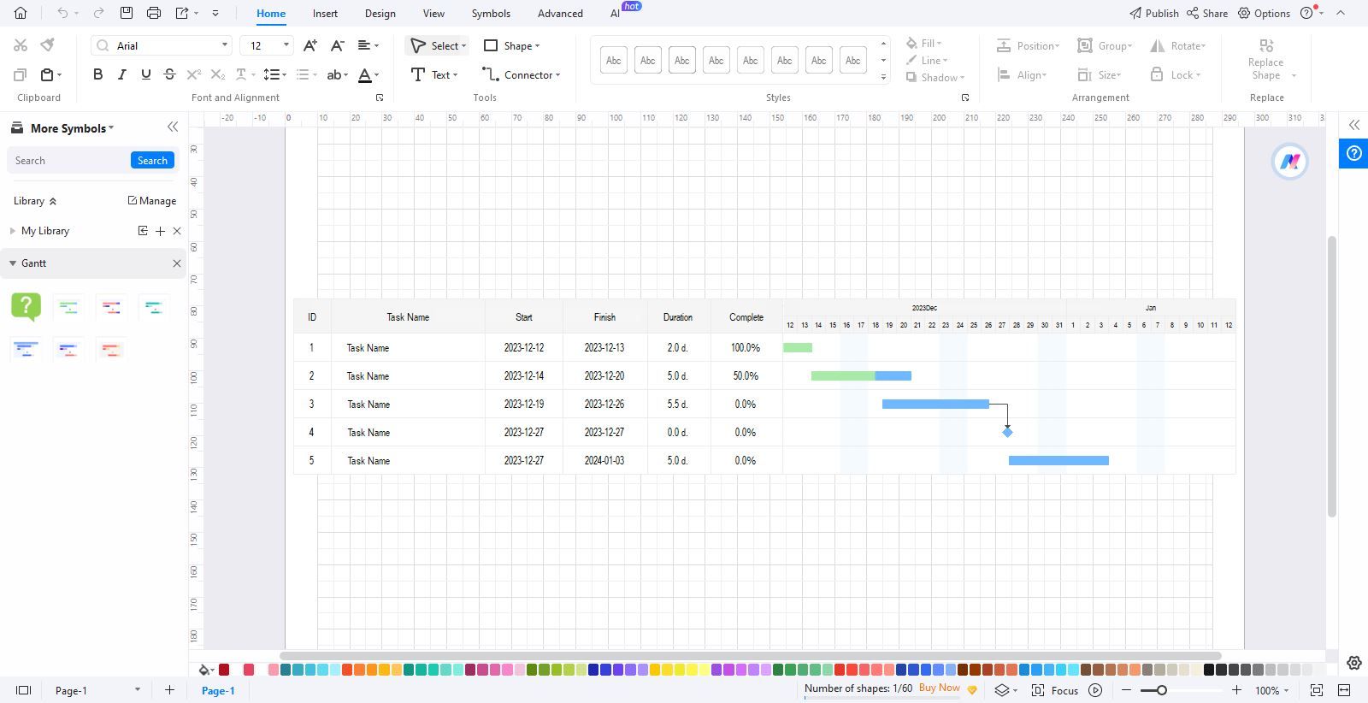Toggle Strikethrough formatting
Image resolution: width=1368 pixels, height=703 pixels.
pyautogui.click(x=169, y=74)
